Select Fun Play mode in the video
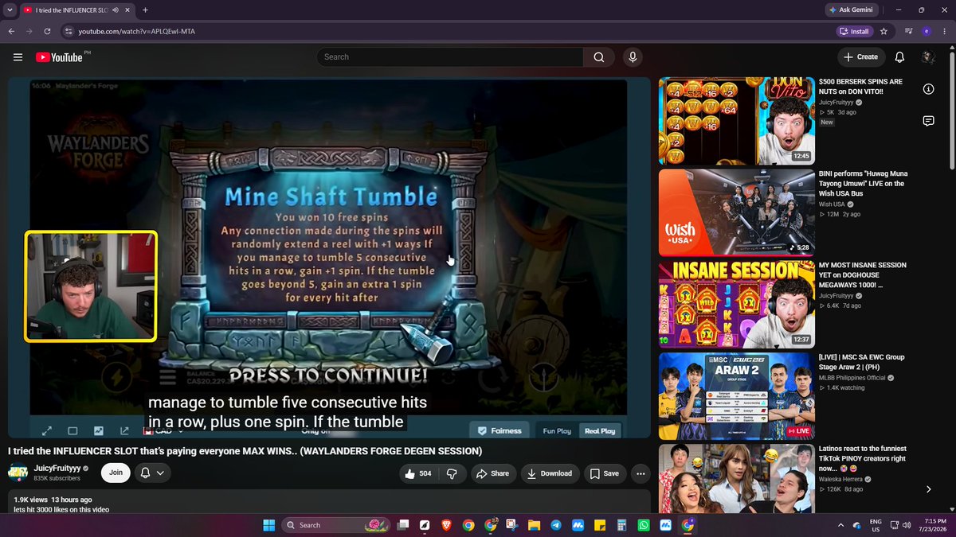The image size is (956, 537). [557, 431]
